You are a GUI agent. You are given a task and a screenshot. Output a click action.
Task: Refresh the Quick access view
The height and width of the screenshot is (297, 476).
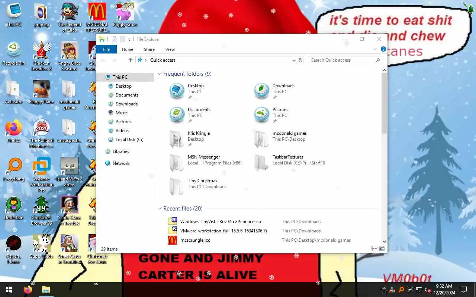tap(300, 60)
